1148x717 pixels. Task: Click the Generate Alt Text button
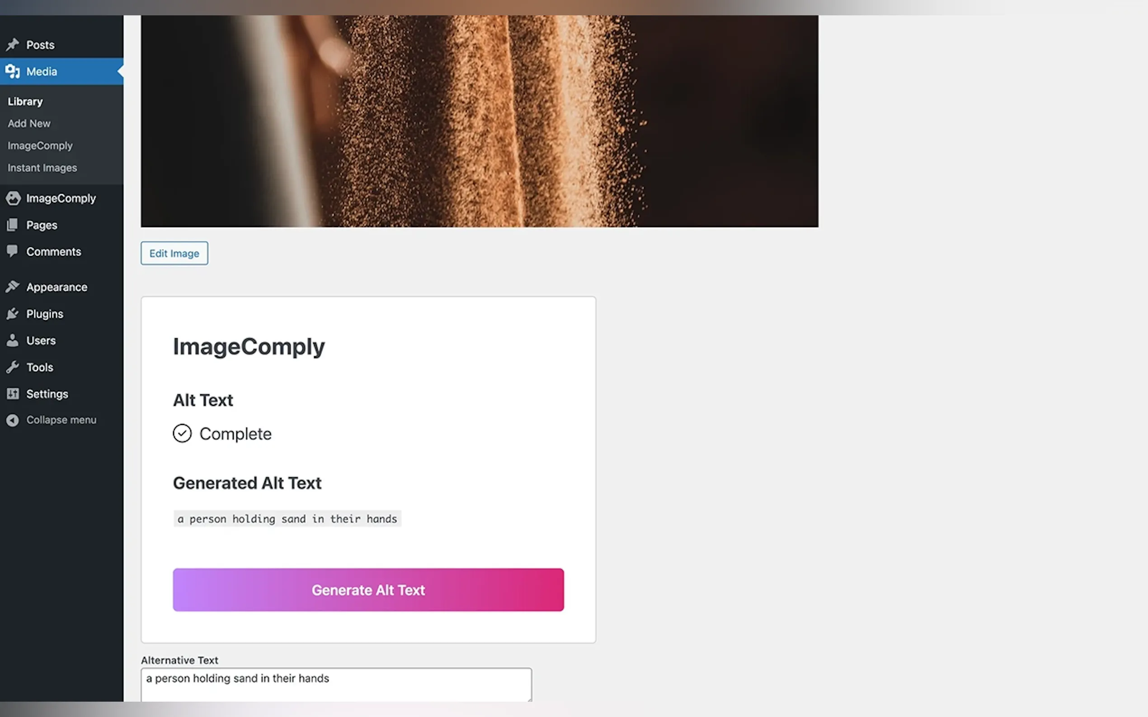[x=368, y=590]
